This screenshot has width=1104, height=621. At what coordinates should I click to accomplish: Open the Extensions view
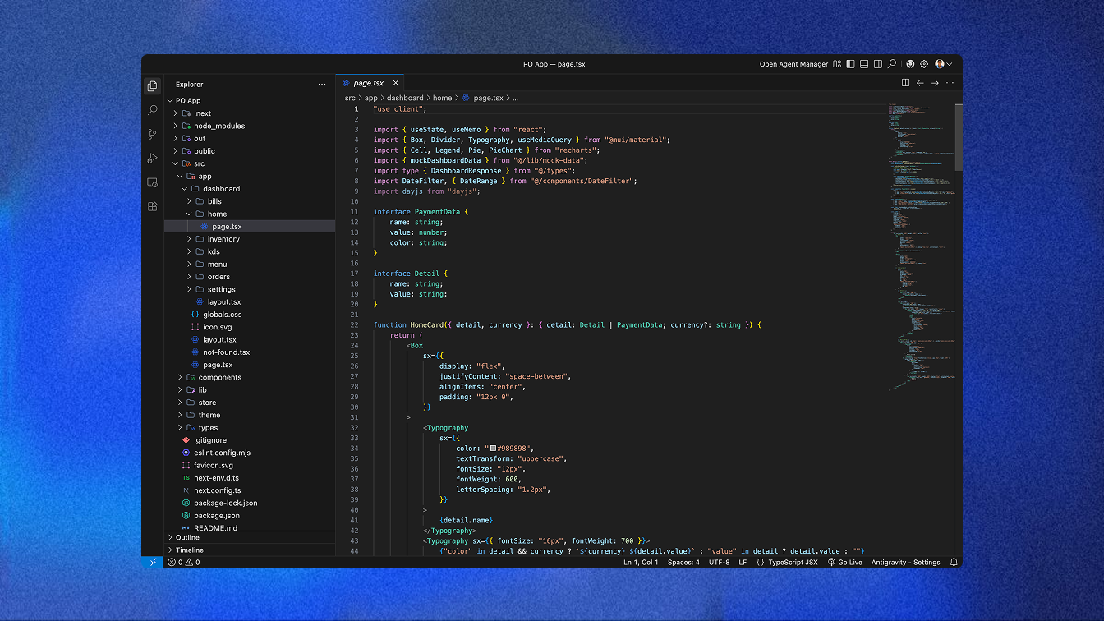click(152, 206)
